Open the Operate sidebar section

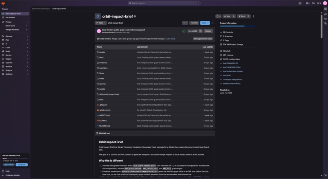tap(15, 63)
